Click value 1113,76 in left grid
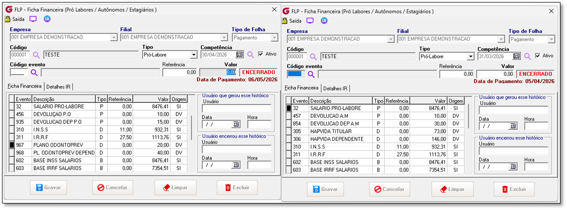Image resolution: width=567 pixels, height=210 pixels. (x=160, y=137)
